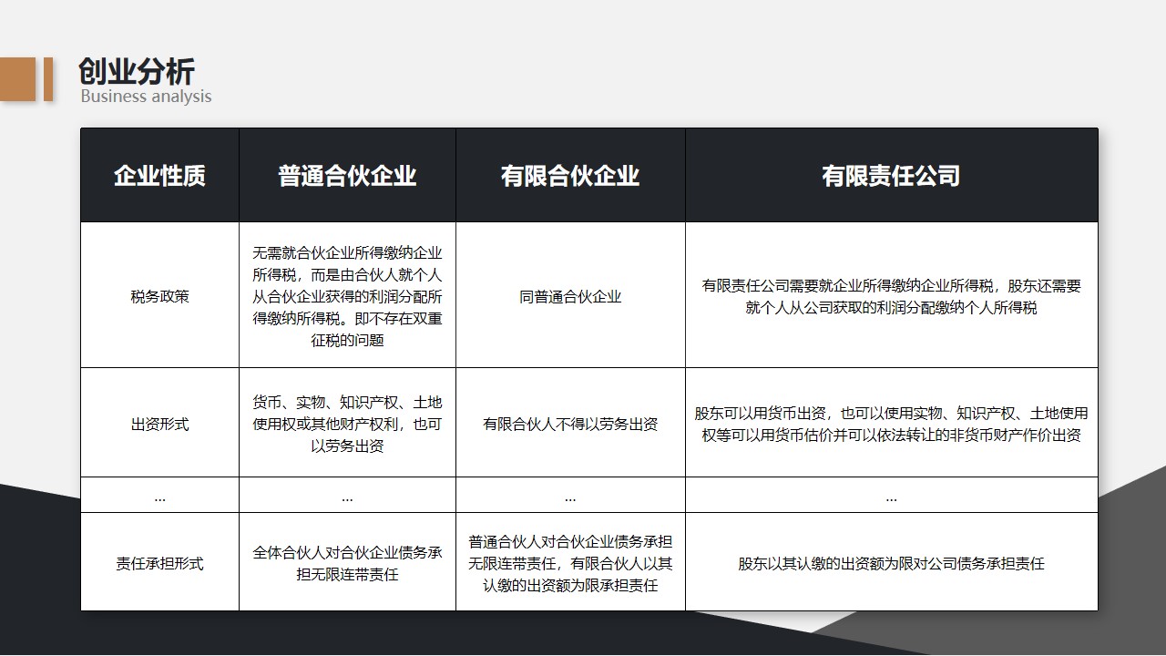Click the ellipsis cell under 企业性质 column
This screenshot has width=1166, height=656.
tap(159, 496)
